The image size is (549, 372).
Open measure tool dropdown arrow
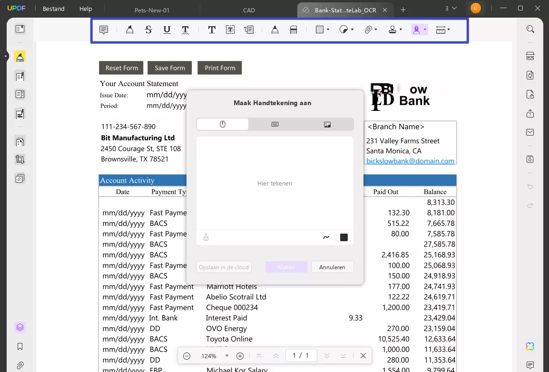[x=449, y=30]
